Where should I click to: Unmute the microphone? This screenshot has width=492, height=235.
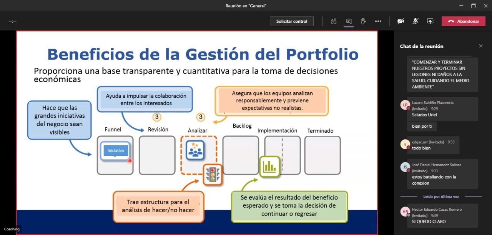click(416, 21)
